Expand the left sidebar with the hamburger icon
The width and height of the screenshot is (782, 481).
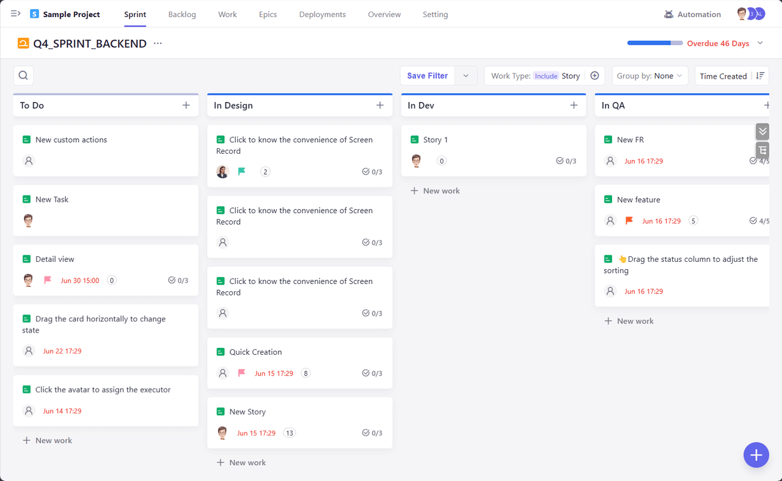coord(15,13)
